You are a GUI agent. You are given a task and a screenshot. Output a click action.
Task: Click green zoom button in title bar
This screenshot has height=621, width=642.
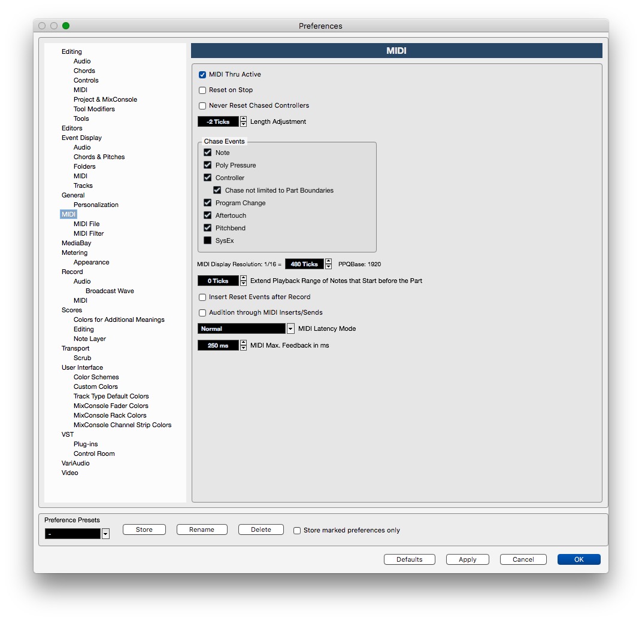coord(66,26)
